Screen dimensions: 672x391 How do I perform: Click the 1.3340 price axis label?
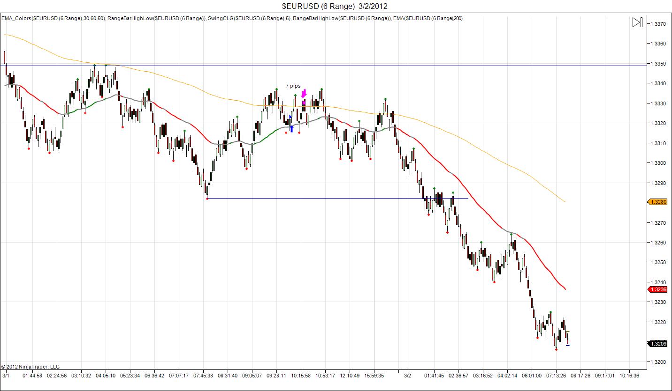point(657,83)
